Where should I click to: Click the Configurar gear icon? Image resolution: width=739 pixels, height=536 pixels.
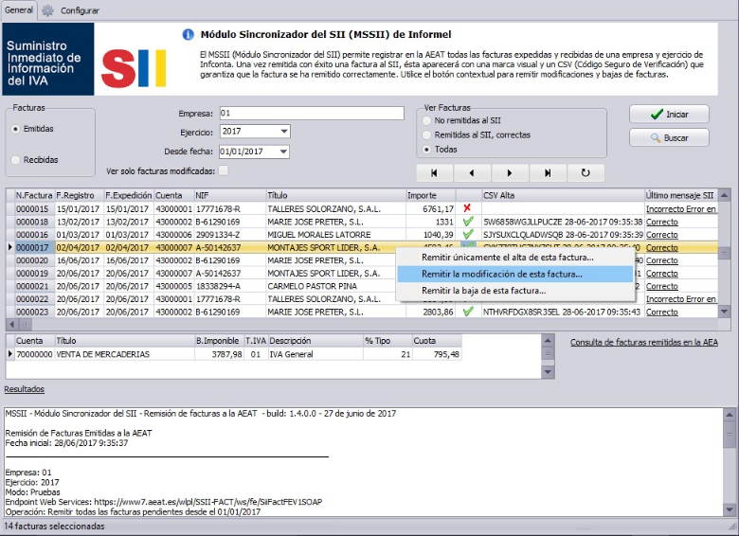(x=47, y=10)
